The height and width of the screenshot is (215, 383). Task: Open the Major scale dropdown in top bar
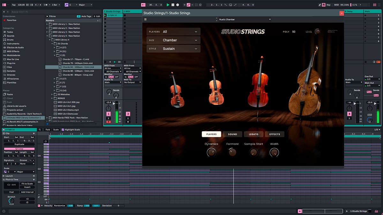[85, 5]
